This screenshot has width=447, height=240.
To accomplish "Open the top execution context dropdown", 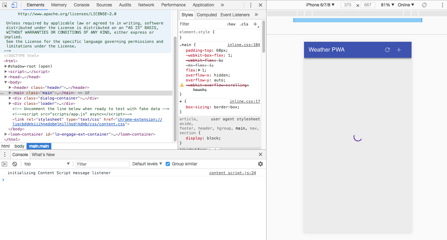I will pyautogui.click(x=47, y=164).
